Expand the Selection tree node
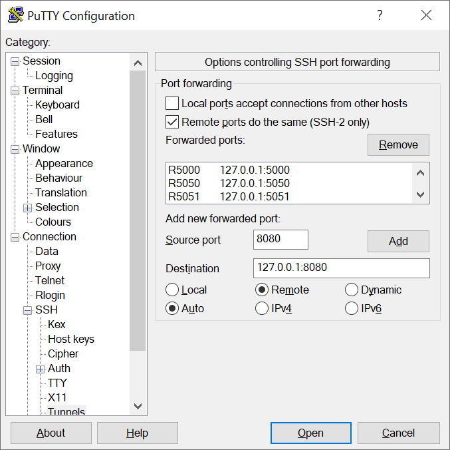The height and width of the screenshot is (450, 450). (x=27, y=208)
